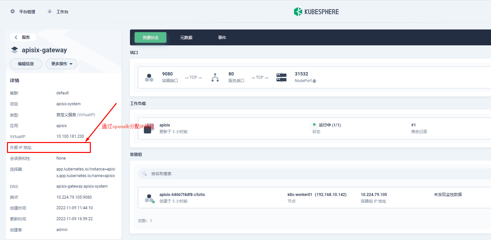Open the 更多操作 dropdown
491x240 pixels.
tap(62, 64)
